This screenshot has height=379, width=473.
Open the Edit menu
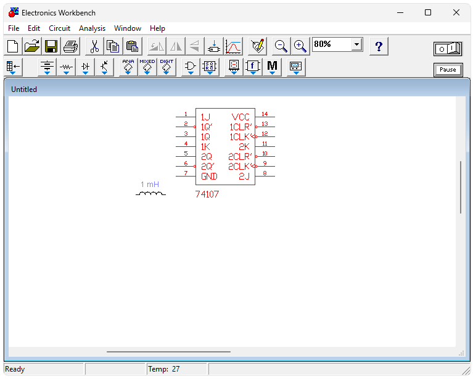pos(34,28)
